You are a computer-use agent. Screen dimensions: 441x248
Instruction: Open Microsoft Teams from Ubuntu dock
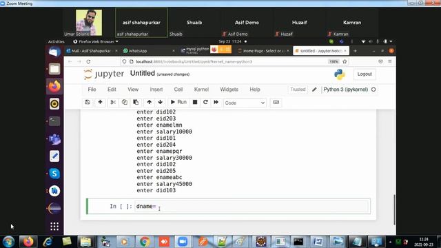click(54, 139)
